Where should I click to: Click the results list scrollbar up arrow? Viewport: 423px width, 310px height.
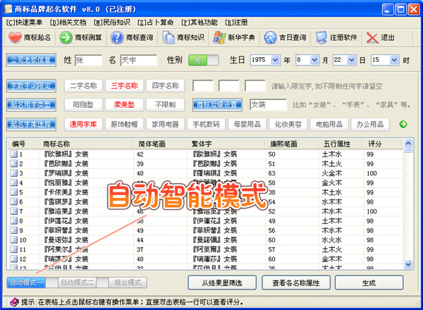coord(408,143)
